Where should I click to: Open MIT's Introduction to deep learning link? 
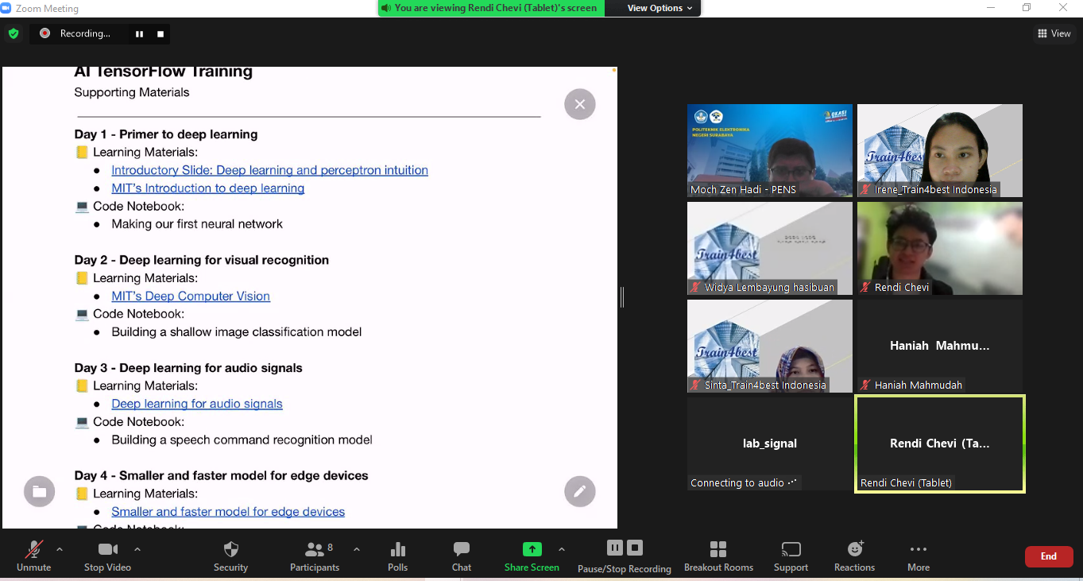[208, 188]
